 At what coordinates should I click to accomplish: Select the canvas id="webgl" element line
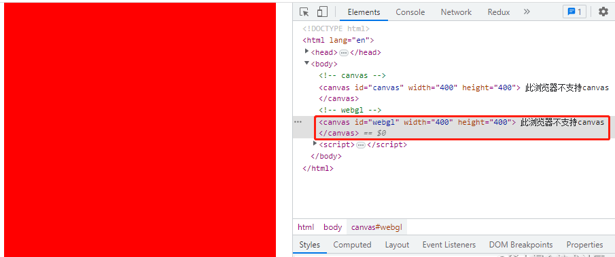(461, 122)
